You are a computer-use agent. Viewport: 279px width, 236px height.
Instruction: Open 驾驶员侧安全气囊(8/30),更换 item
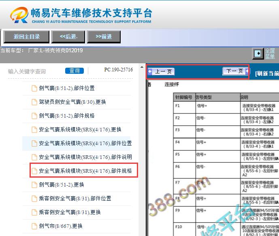click(72, 102)
